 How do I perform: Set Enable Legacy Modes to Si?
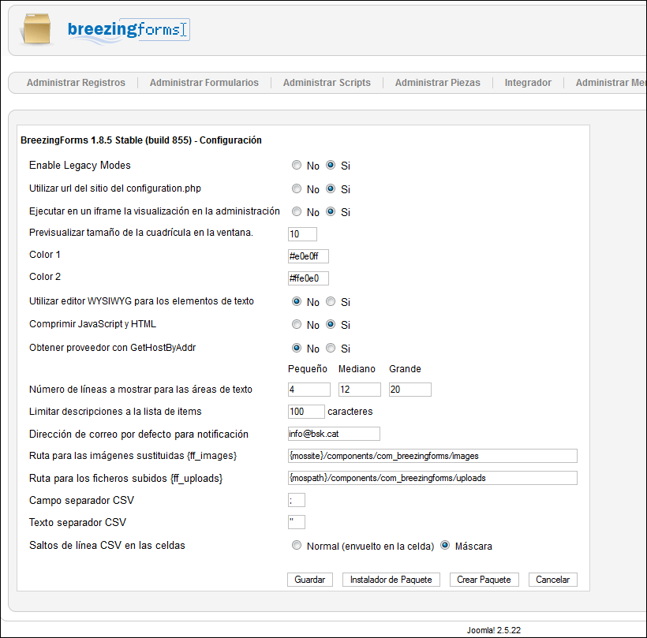pyautogui.click(x=330, y=166)
